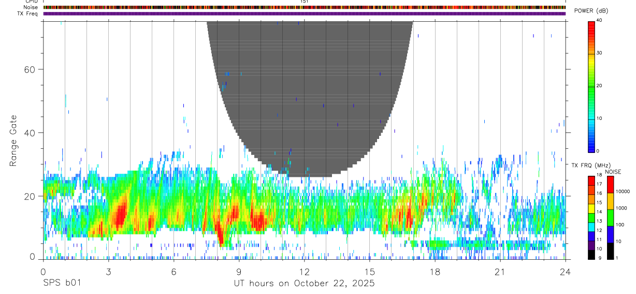Click the gray no-data region in the plot
636x294 pixels.
(310, 99)
